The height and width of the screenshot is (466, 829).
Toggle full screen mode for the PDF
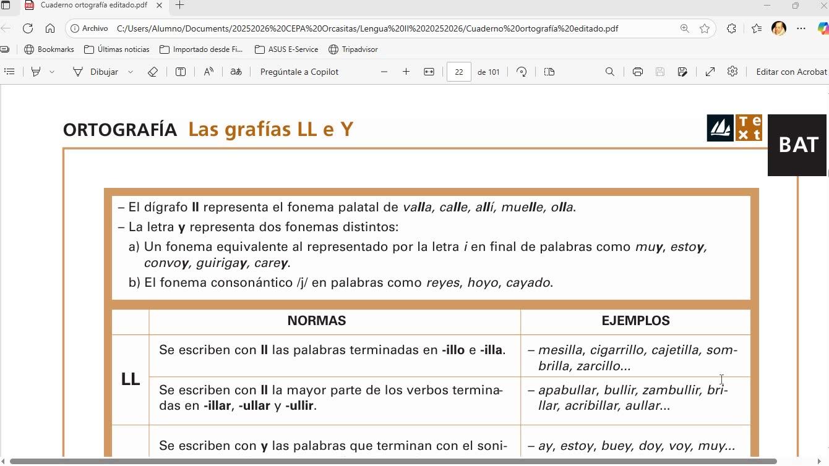tap(710, 72)
